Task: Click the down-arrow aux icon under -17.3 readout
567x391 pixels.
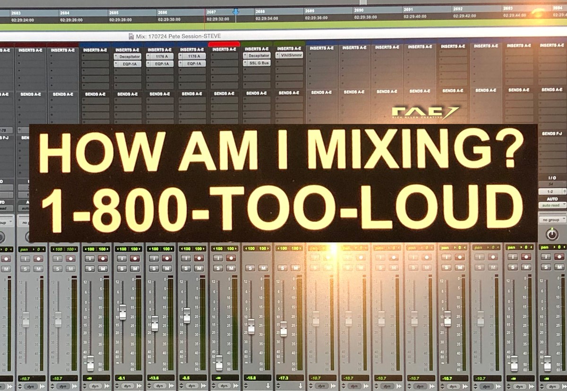Action: click(x=301, y=385)
